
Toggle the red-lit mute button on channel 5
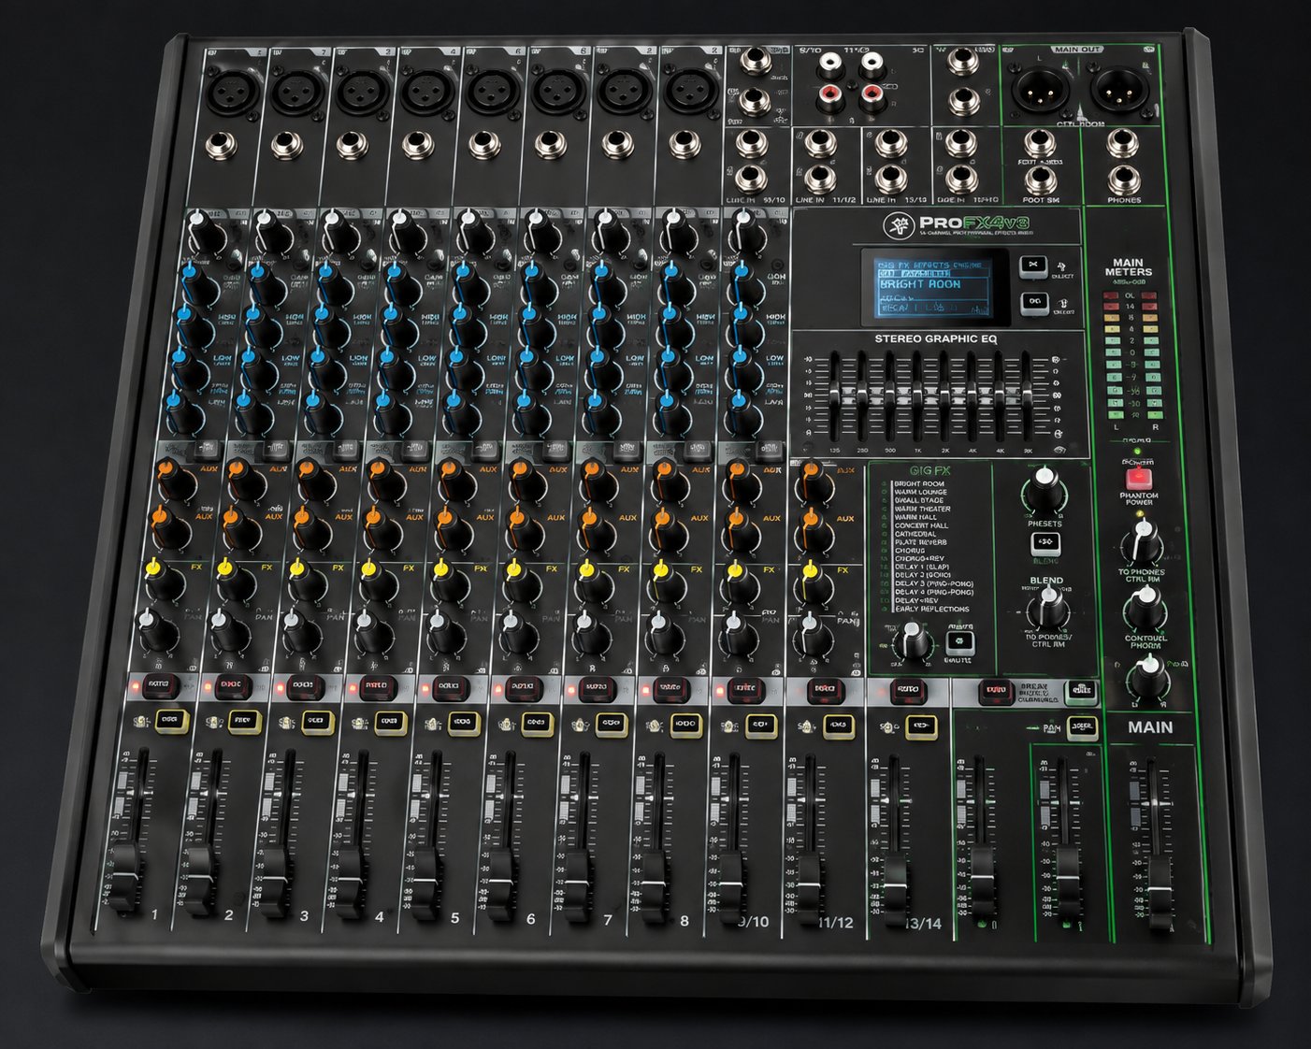[449, 687]
